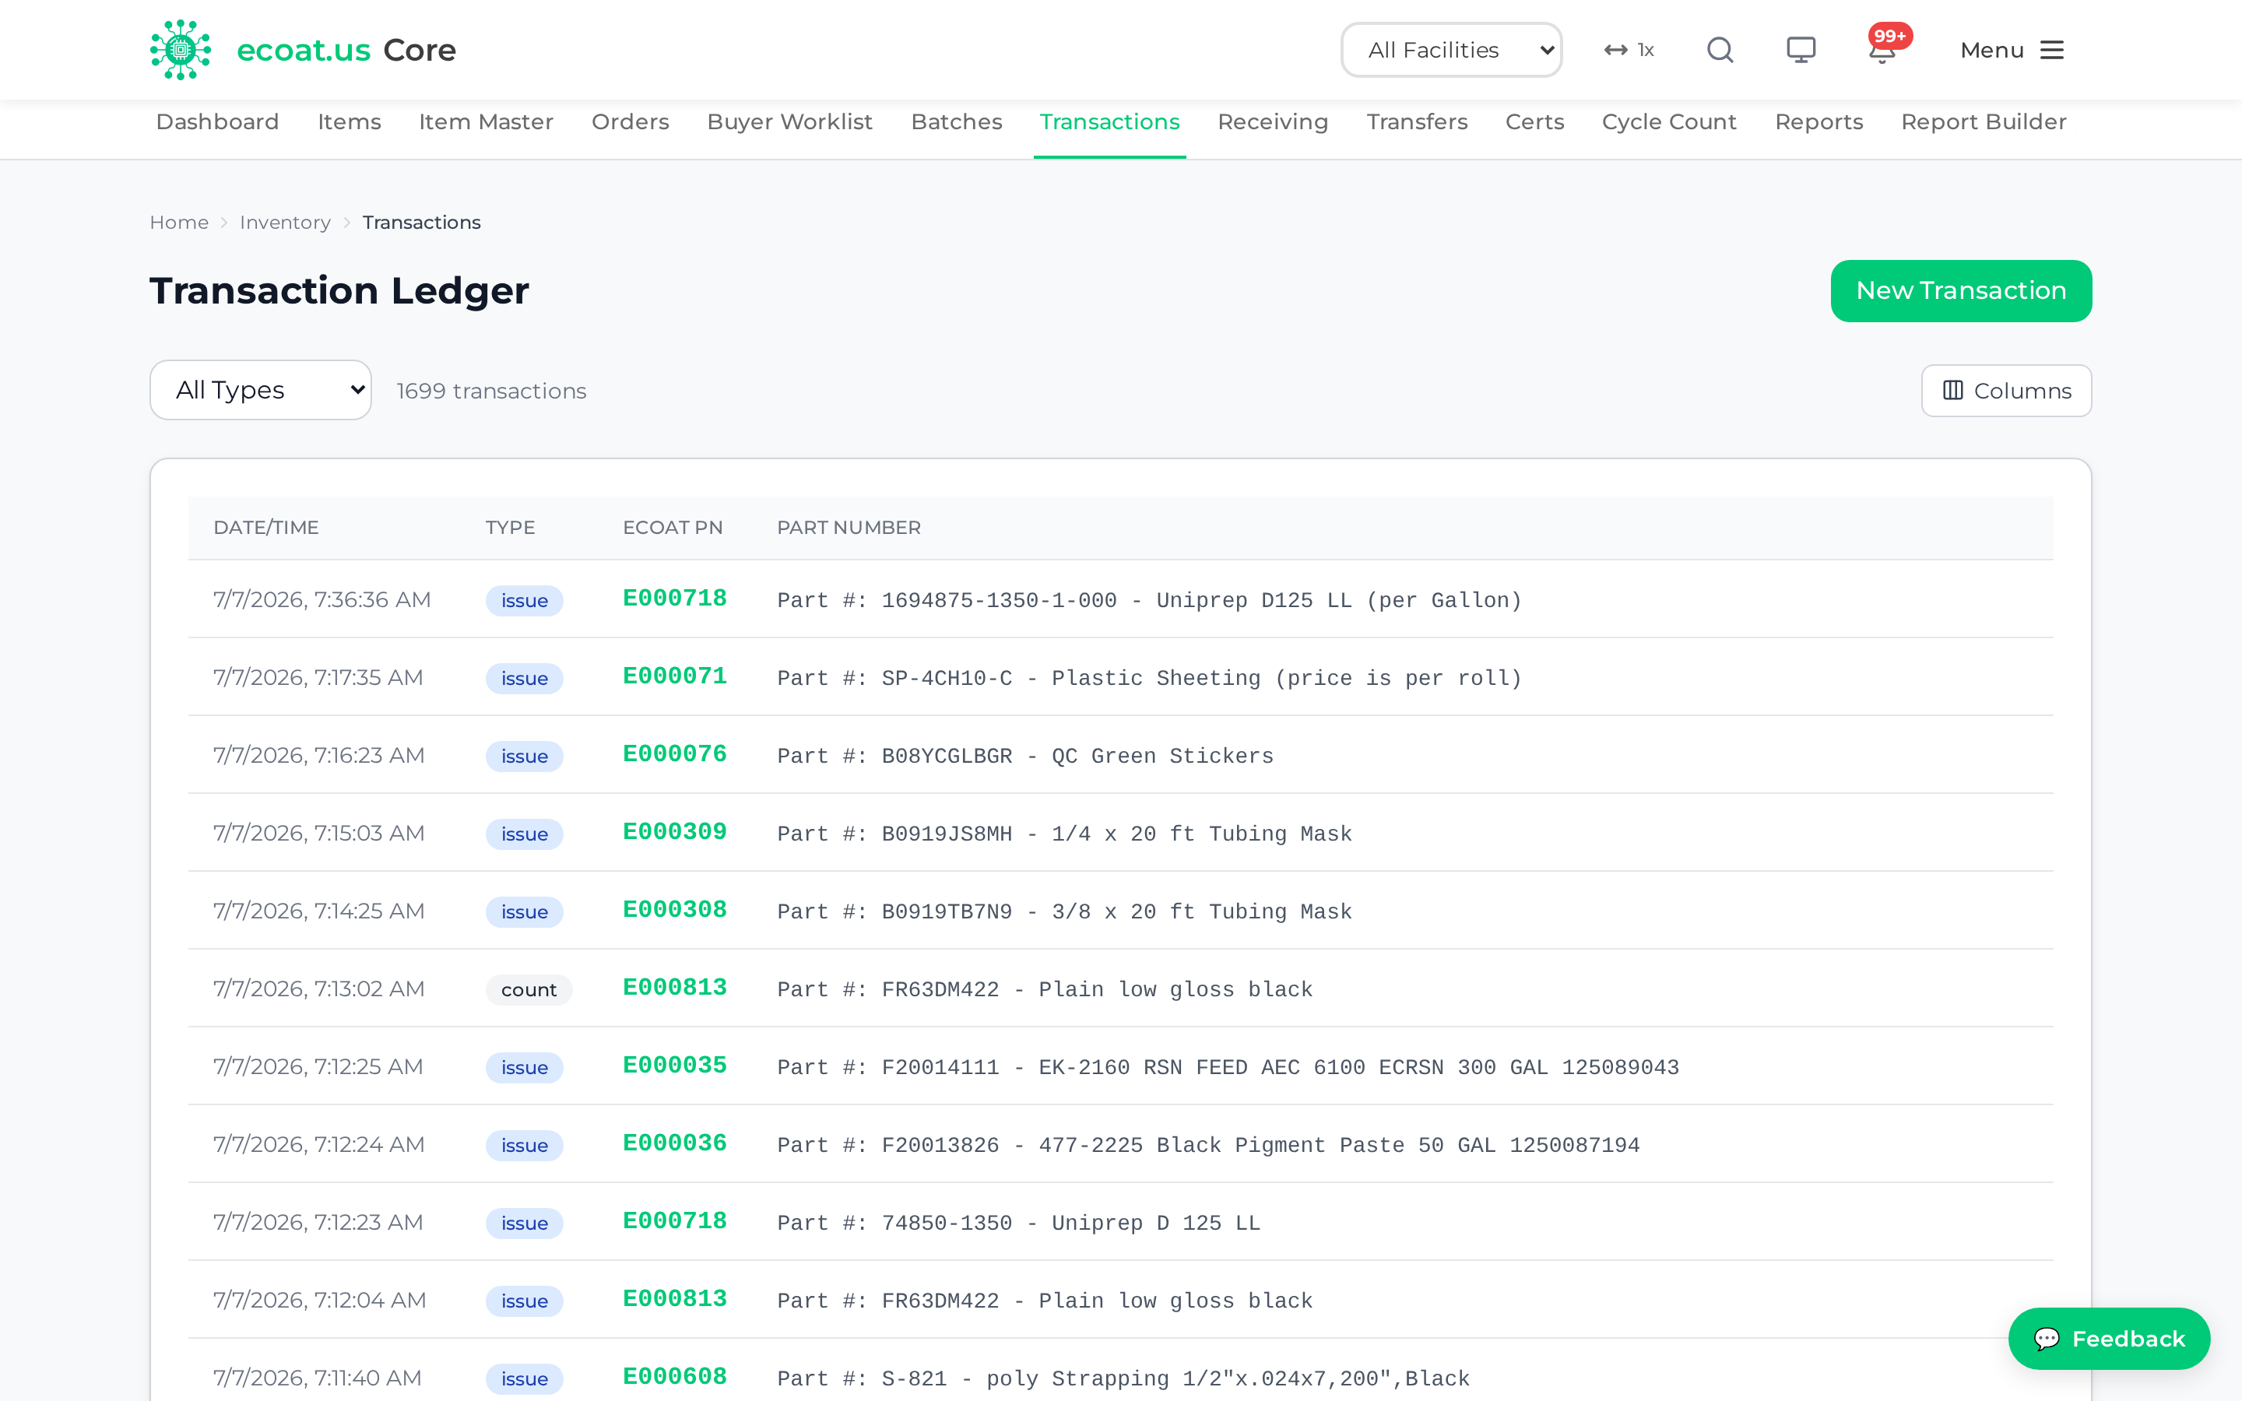Click the ecoat.us gear logo icon

click(181, 50)
